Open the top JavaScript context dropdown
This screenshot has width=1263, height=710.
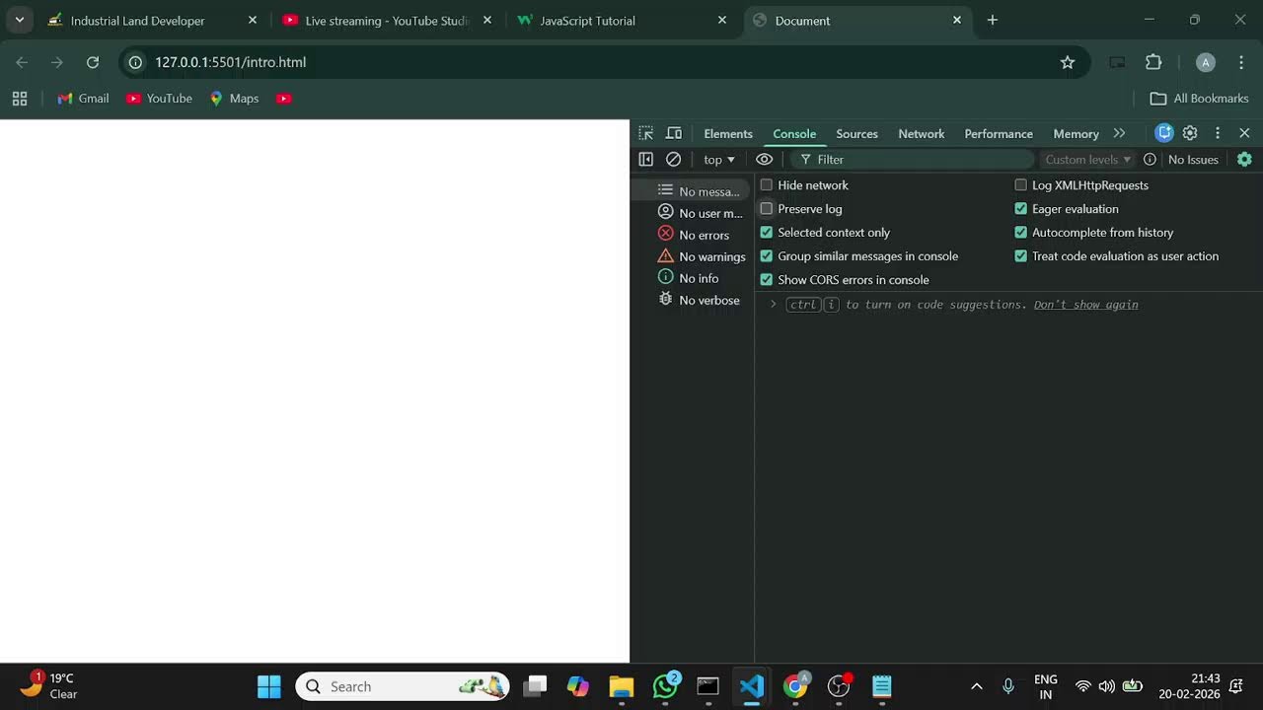(x=719, y=159)
